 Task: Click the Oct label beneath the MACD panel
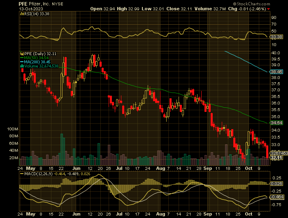pos(249,214)
